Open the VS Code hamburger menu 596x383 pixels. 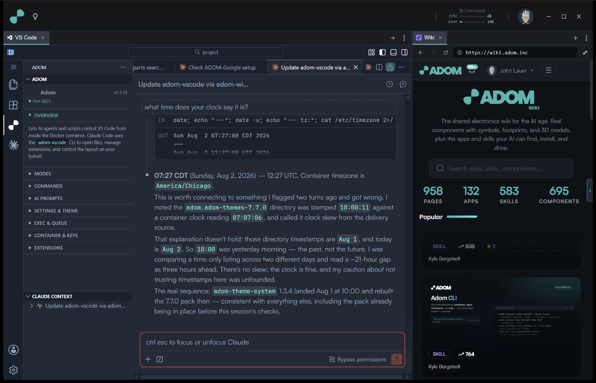point(13,67)
